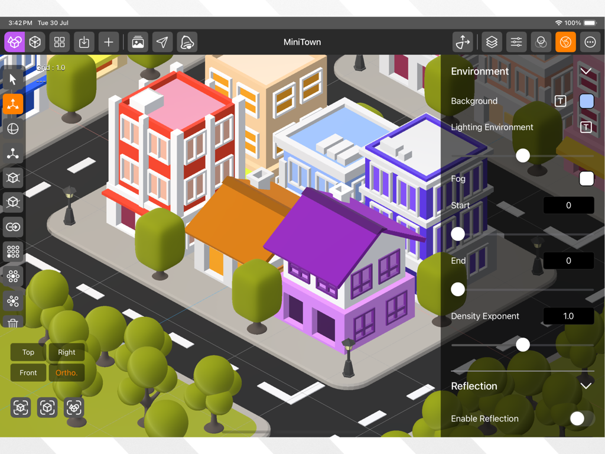Switch to the Top view
Viewport: 605px width, 454px height.
(x=27, y=352)
